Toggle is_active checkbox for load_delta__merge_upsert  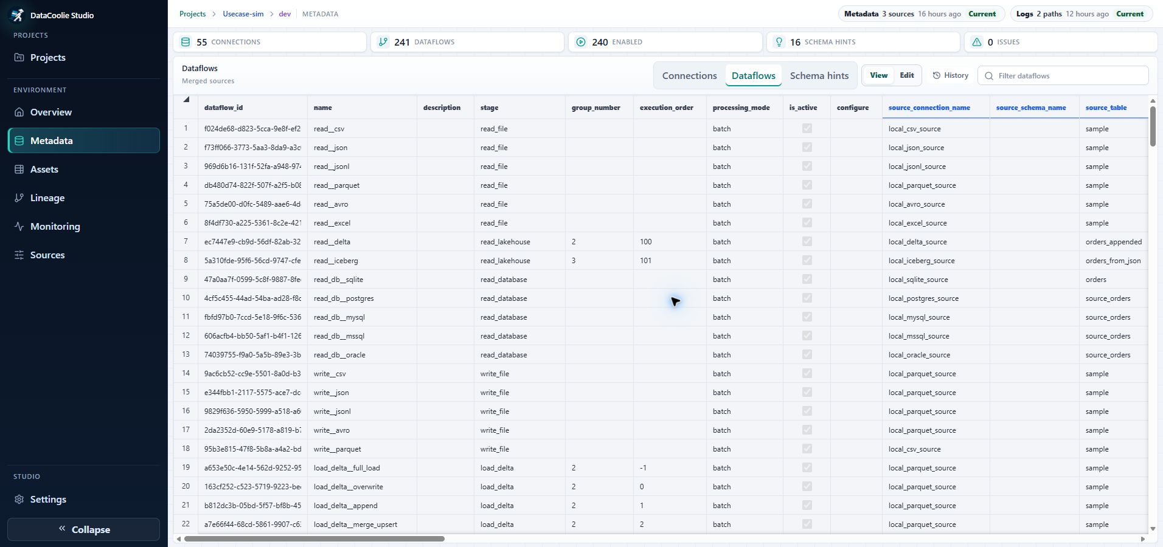[807, 524]
